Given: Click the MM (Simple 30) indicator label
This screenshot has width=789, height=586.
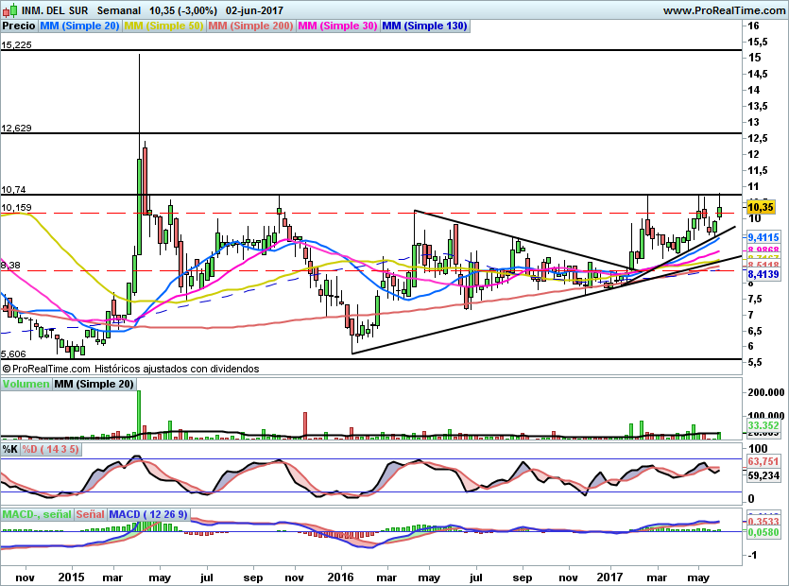Looking at the screenshot, I should tap(337, 26).
